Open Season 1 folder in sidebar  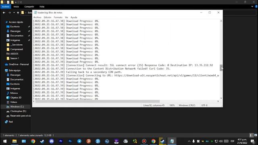pos(15,58)
